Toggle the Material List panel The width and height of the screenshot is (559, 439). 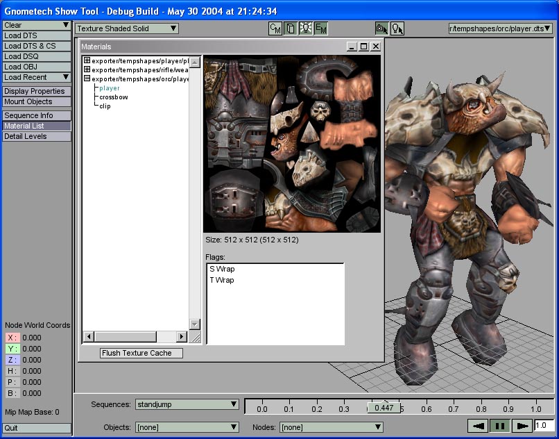(x=37, y=126)
